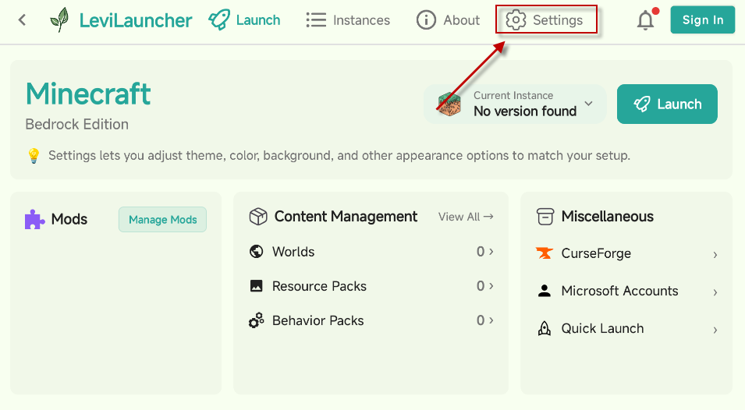Open the Quick Launch row chevron

tap(715, 330)
